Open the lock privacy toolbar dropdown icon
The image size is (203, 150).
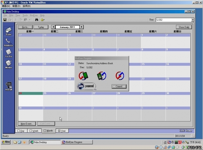[x=43, y=20]
